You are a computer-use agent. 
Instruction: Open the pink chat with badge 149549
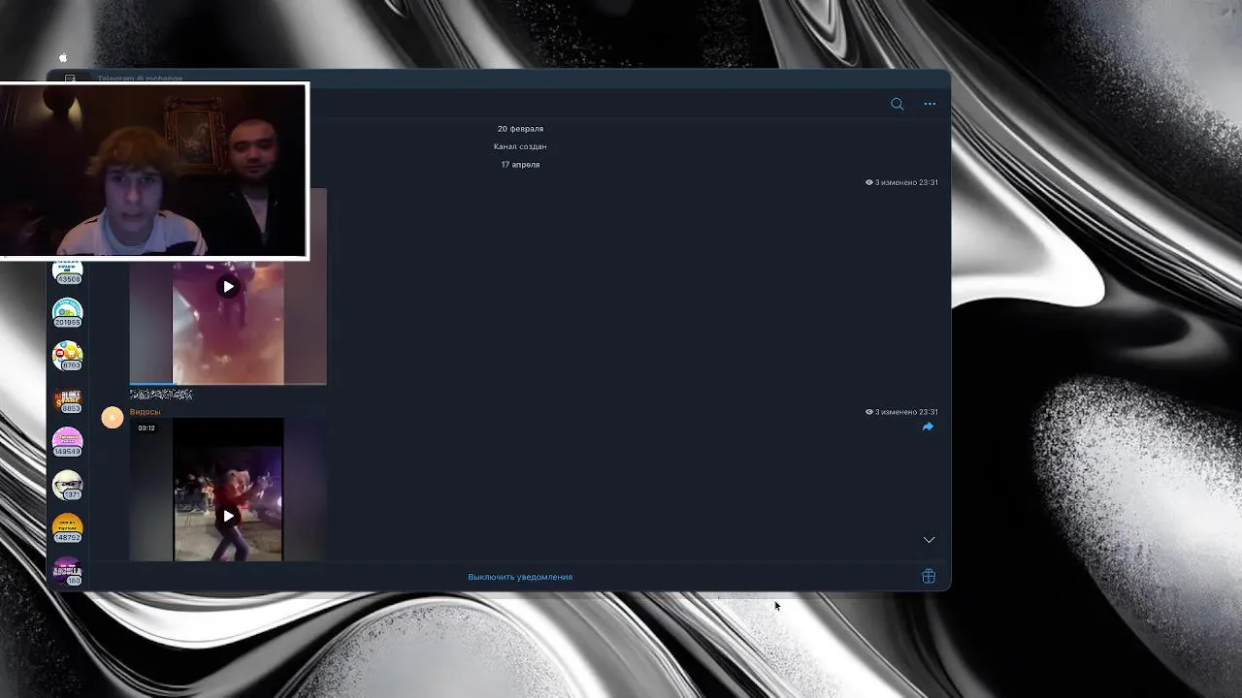(x=68, y=441)
